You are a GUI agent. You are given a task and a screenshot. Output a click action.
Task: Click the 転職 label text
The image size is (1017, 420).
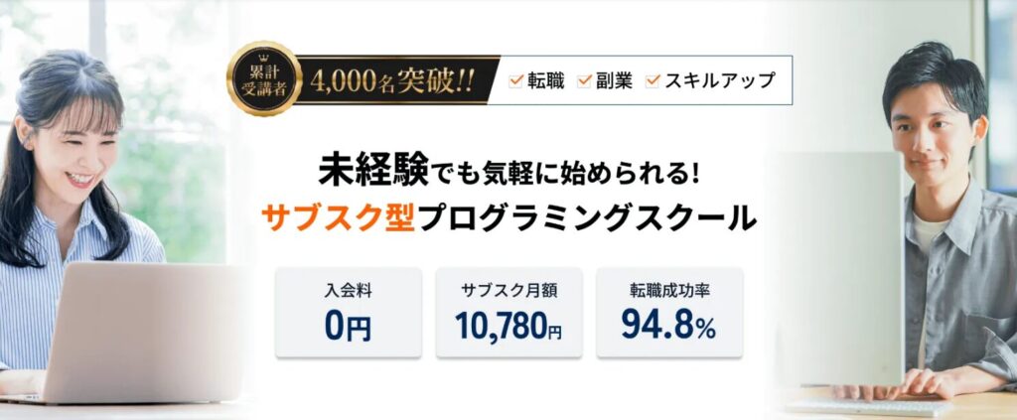tap(546, 81)
